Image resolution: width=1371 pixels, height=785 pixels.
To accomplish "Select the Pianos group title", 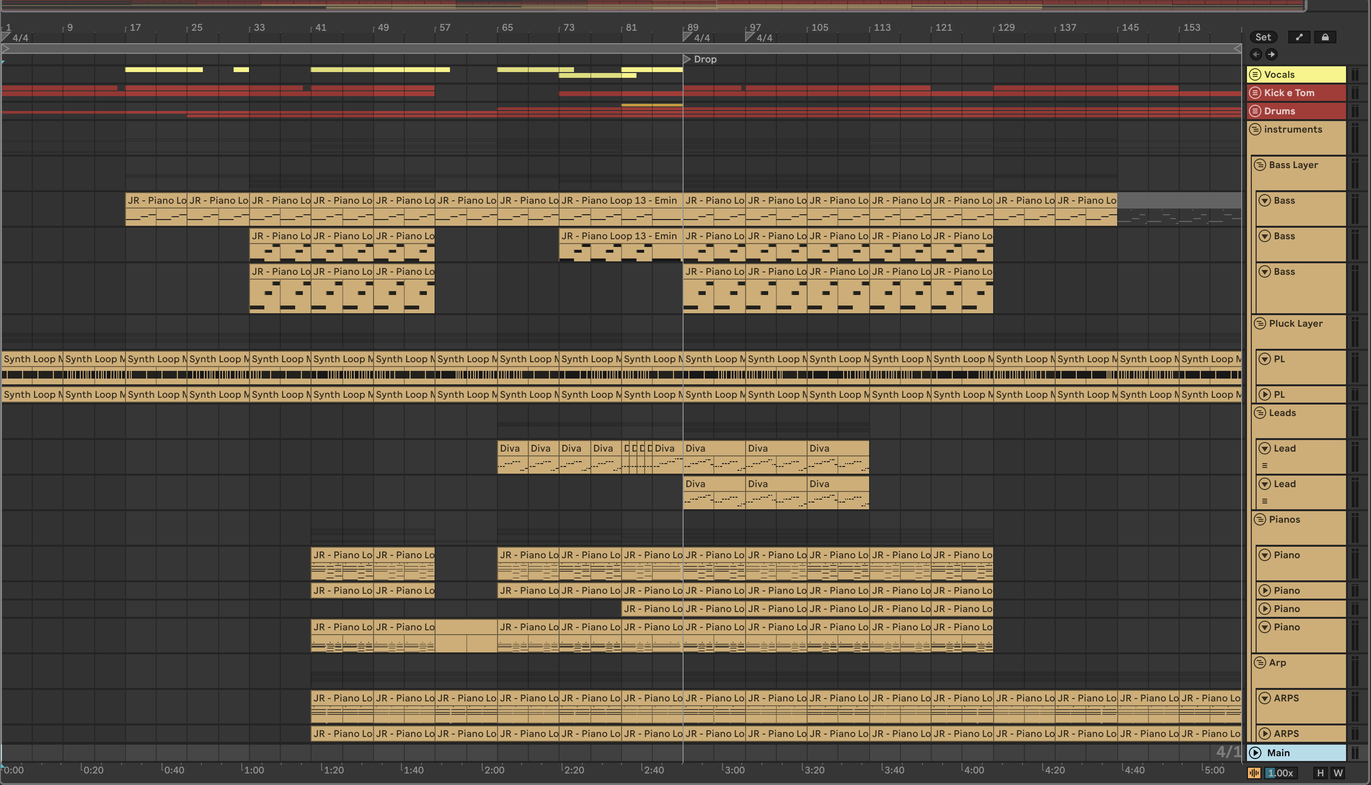I will (x=1284, y=520).
